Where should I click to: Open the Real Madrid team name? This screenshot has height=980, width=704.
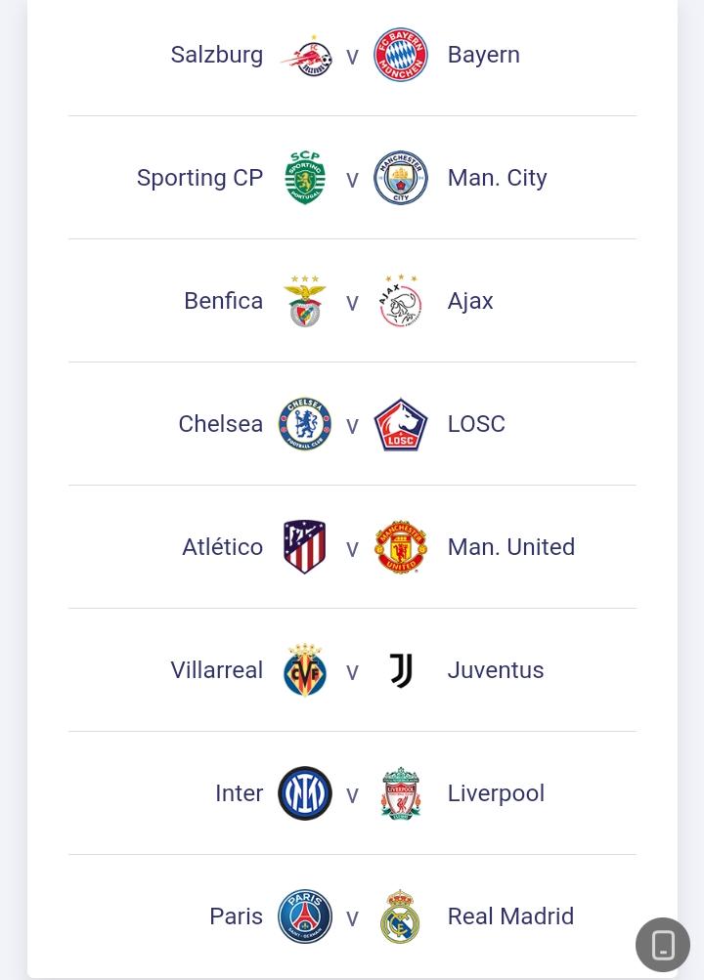[x=510, y=916]
